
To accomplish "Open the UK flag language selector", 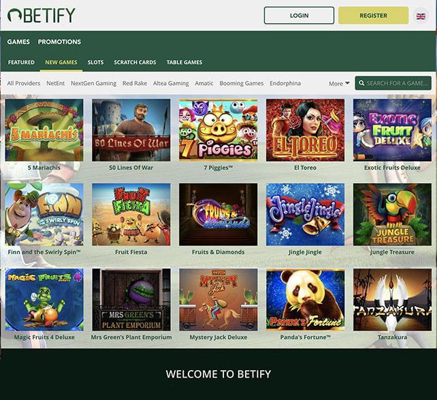I will pyautogui.click(x=421, y=16).
